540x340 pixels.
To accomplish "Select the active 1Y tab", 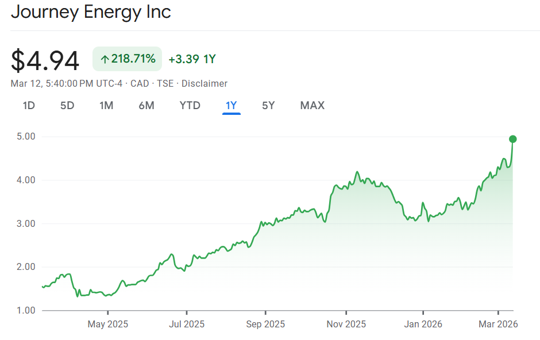I will point(232,106).
